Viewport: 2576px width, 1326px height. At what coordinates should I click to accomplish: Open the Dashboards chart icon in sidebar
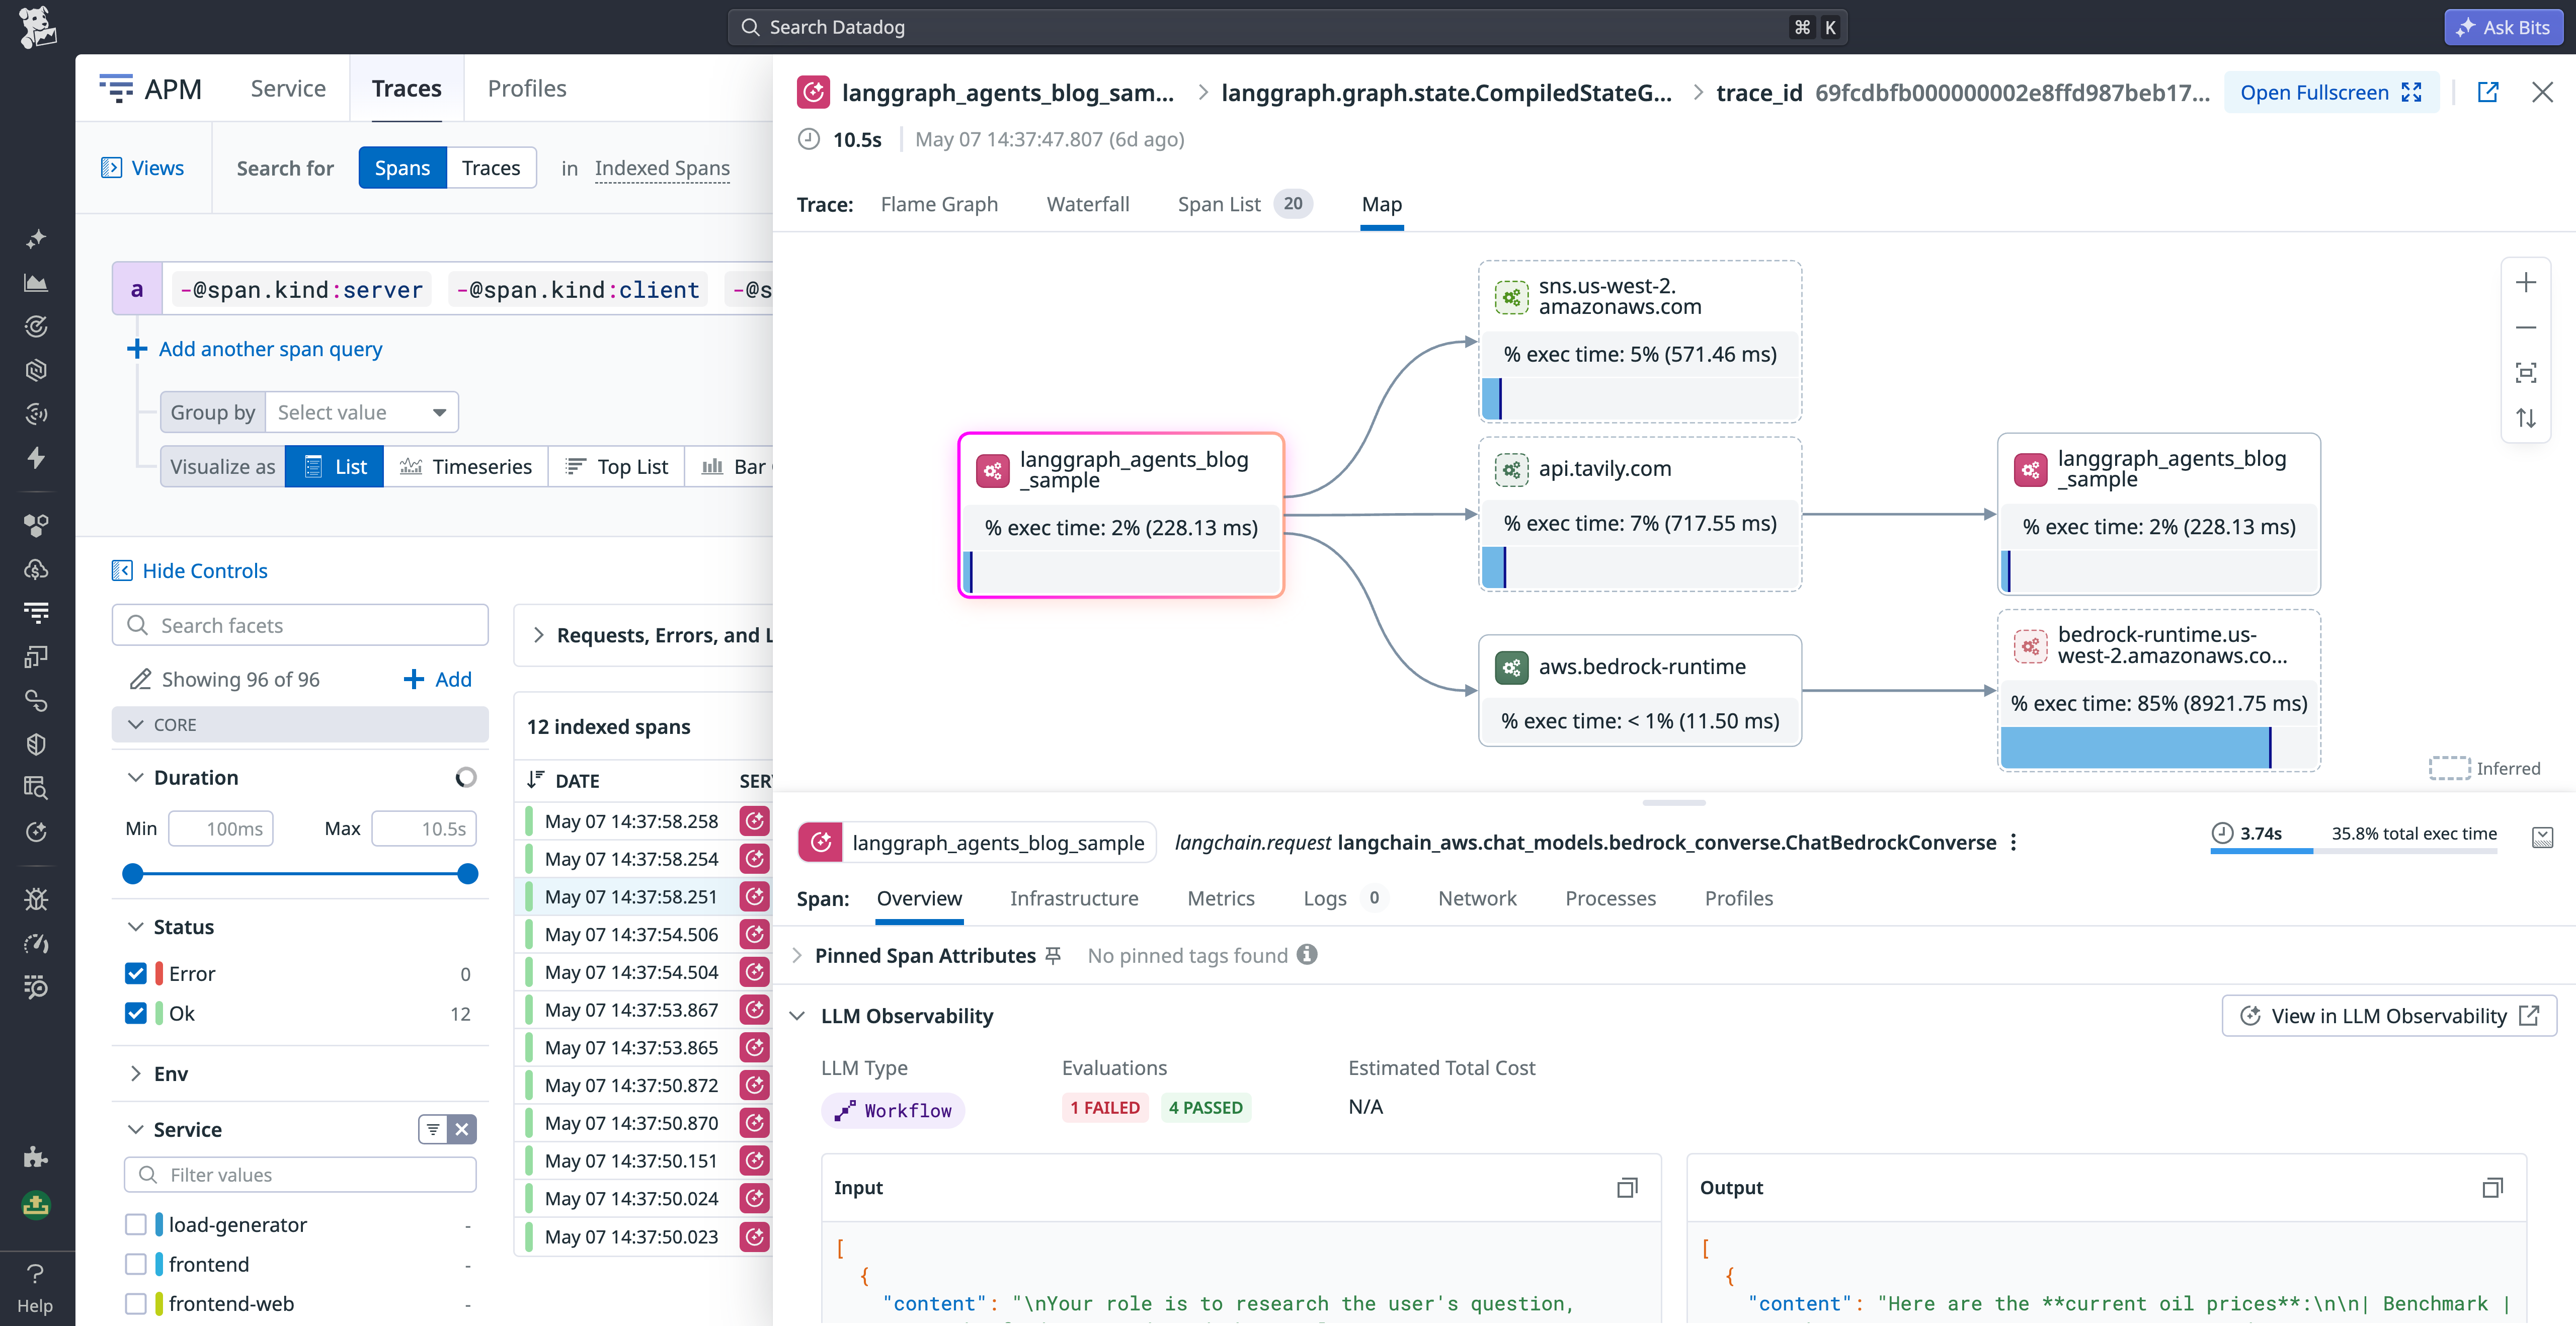(36, 283)
